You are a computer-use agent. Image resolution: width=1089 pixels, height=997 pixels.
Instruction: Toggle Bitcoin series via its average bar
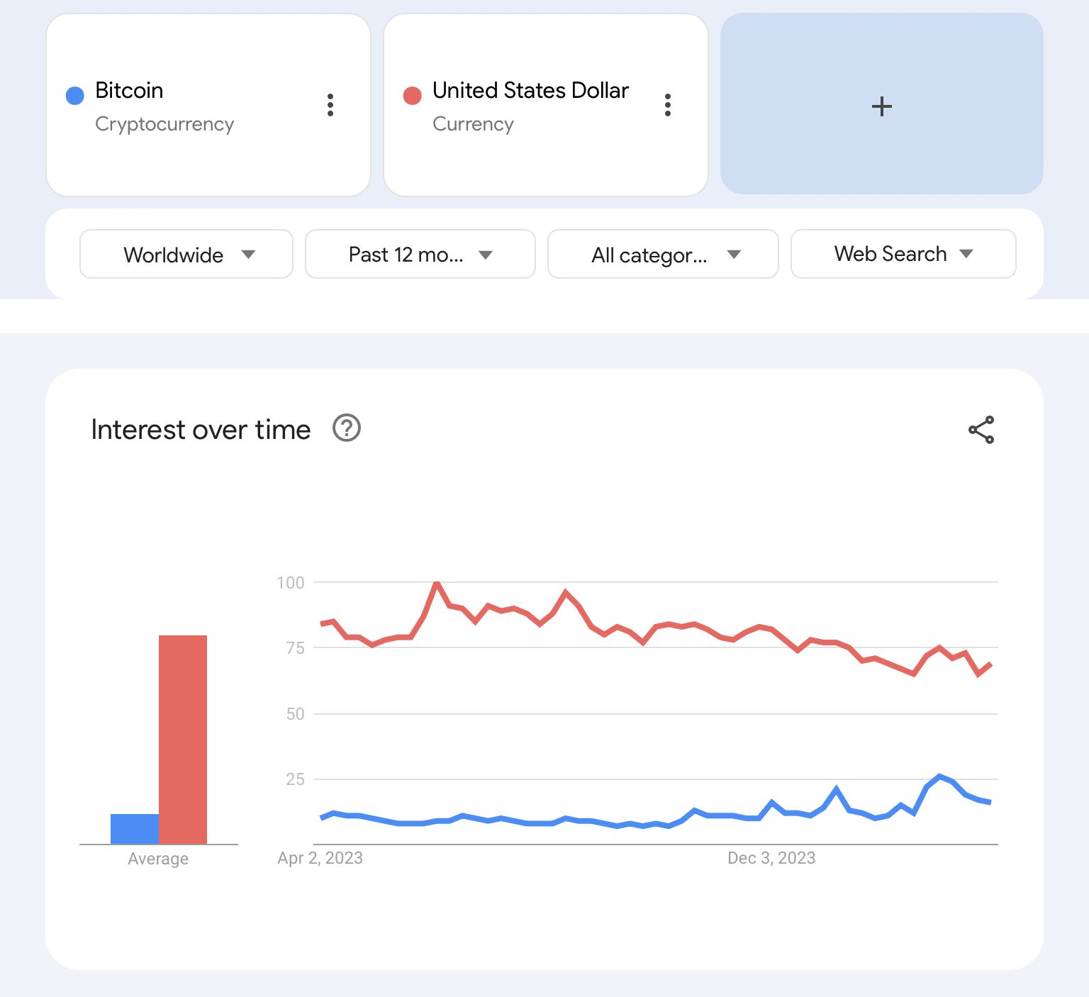tap(133, 826)
